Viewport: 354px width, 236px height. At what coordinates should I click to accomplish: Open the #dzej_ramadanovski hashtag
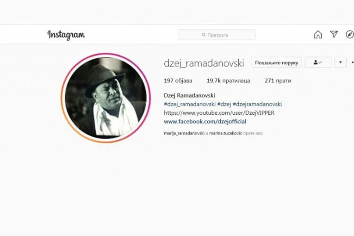point(190,104)
